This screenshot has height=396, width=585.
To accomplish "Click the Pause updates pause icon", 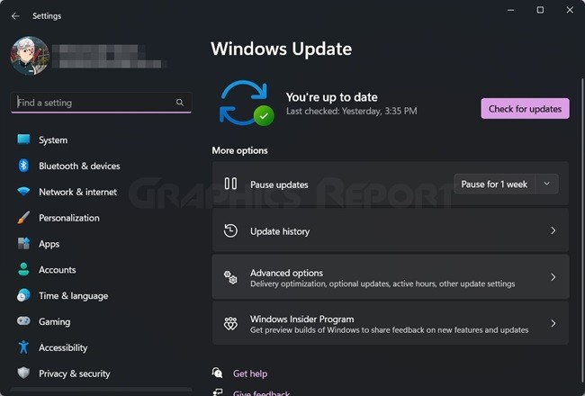I will [x=230, y=184].
